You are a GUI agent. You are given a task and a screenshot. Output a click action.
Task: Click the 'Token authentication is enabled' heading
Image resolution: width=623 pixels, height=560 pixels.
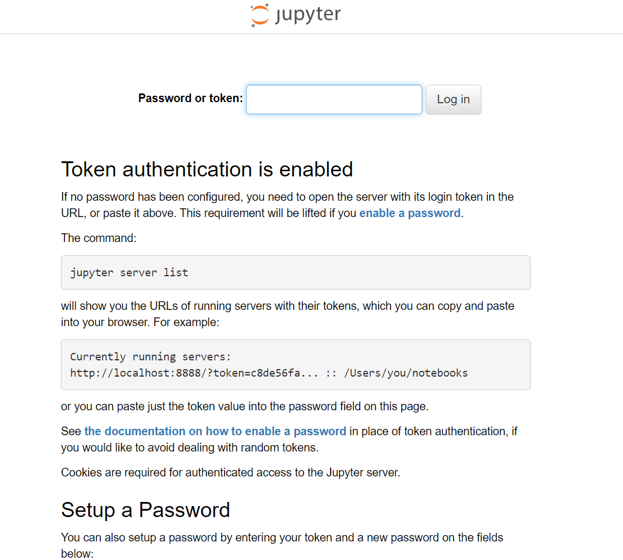(x=207, y=169)
